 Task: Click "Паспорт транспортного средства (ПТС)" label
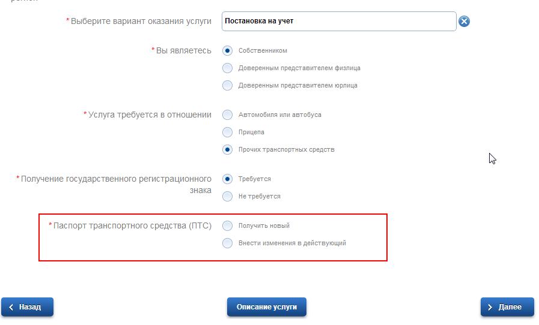(132, 226)
